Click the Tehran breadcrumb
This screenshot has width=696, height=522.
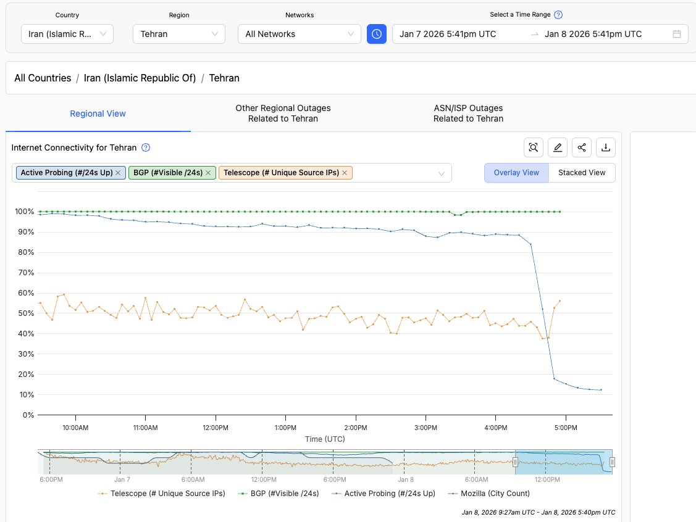click(x=224, y=78)
